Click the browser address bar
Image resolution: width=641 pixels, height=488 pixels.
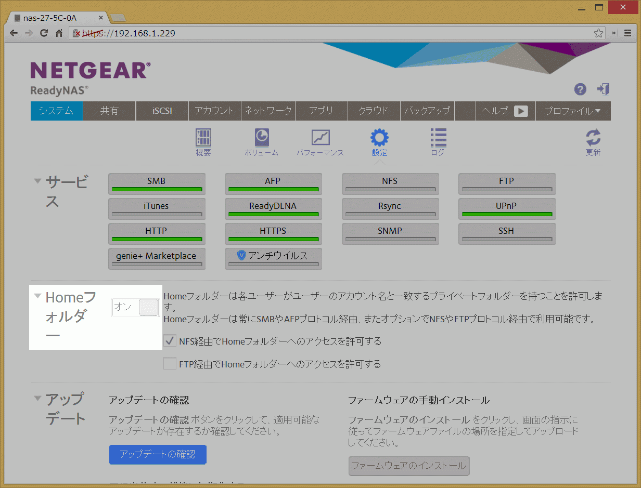333,33
